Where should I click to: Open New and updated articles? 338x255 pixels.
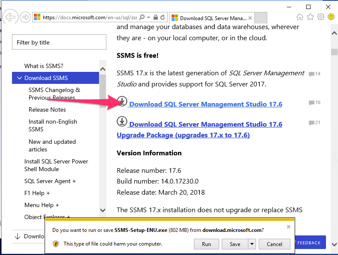coord(52,145)
